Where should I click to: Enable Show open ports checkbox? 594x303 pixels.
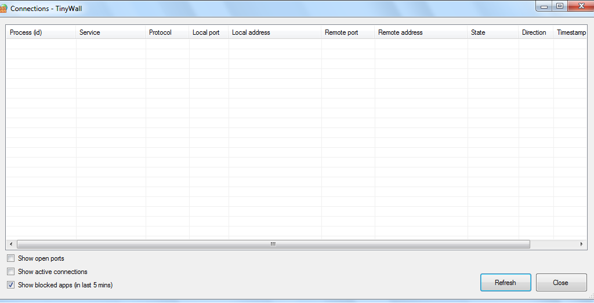[11, 258]
